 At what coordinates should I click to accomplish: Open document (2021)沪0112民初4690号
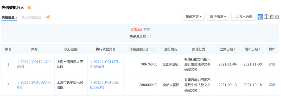pyautogui.click(x=105, y=64)
